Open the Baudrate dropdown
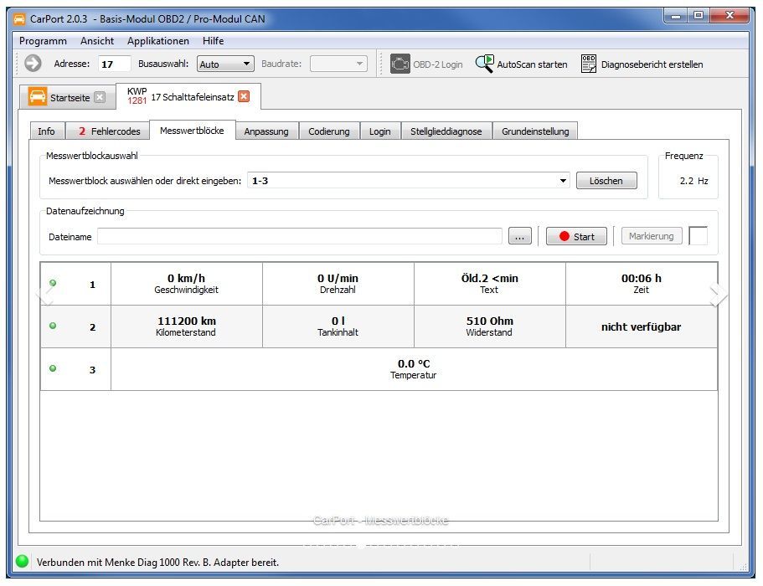 tap(338, 64)
